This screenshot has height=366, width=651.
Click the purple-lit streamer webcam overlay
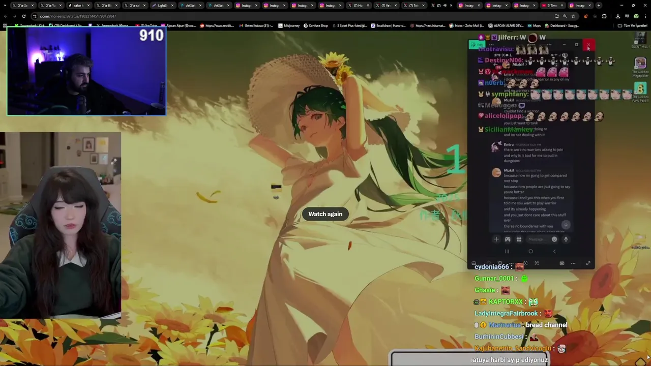click(x=86, y=71)
